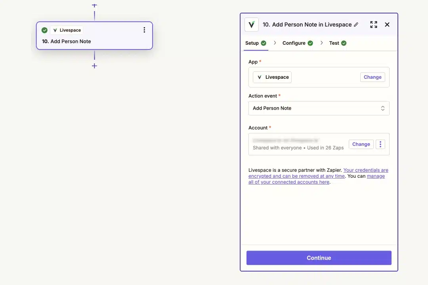Viewport: 428px width, 285px height.
Task: Click the account field box
Action: tap(319, 144)
